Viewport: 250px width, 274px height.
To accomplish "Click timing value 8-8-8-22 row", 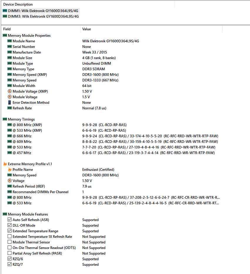I will point(150,141).
